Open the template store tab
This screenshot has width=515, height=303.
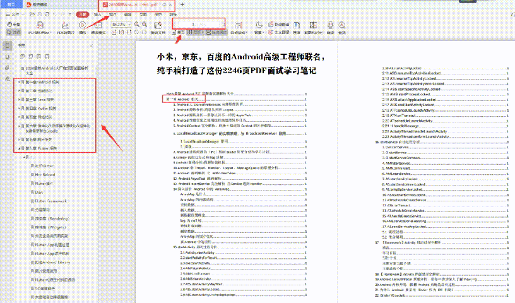click(37, 4)
